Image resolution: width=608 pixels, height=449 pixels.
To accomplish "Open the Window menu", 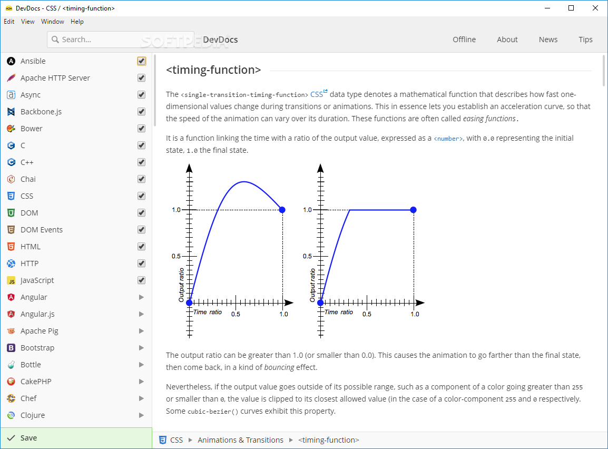I will tap(52, 22).
